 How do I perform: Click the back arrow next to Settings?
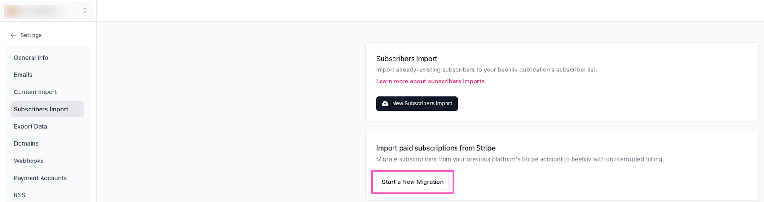tap(13, 35)
